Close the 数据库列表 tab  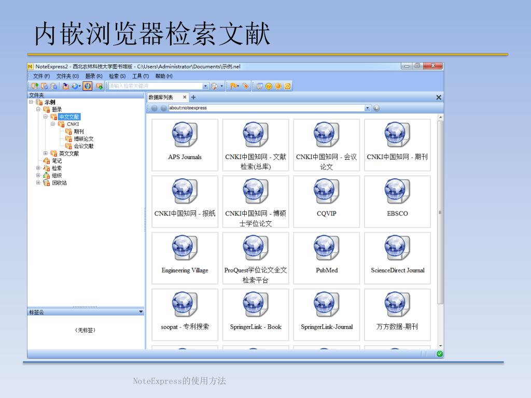tap(185, 97)
